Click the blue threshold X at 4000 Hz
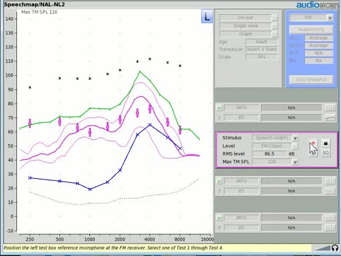This screenshot has width=341, height=256. 150,125
